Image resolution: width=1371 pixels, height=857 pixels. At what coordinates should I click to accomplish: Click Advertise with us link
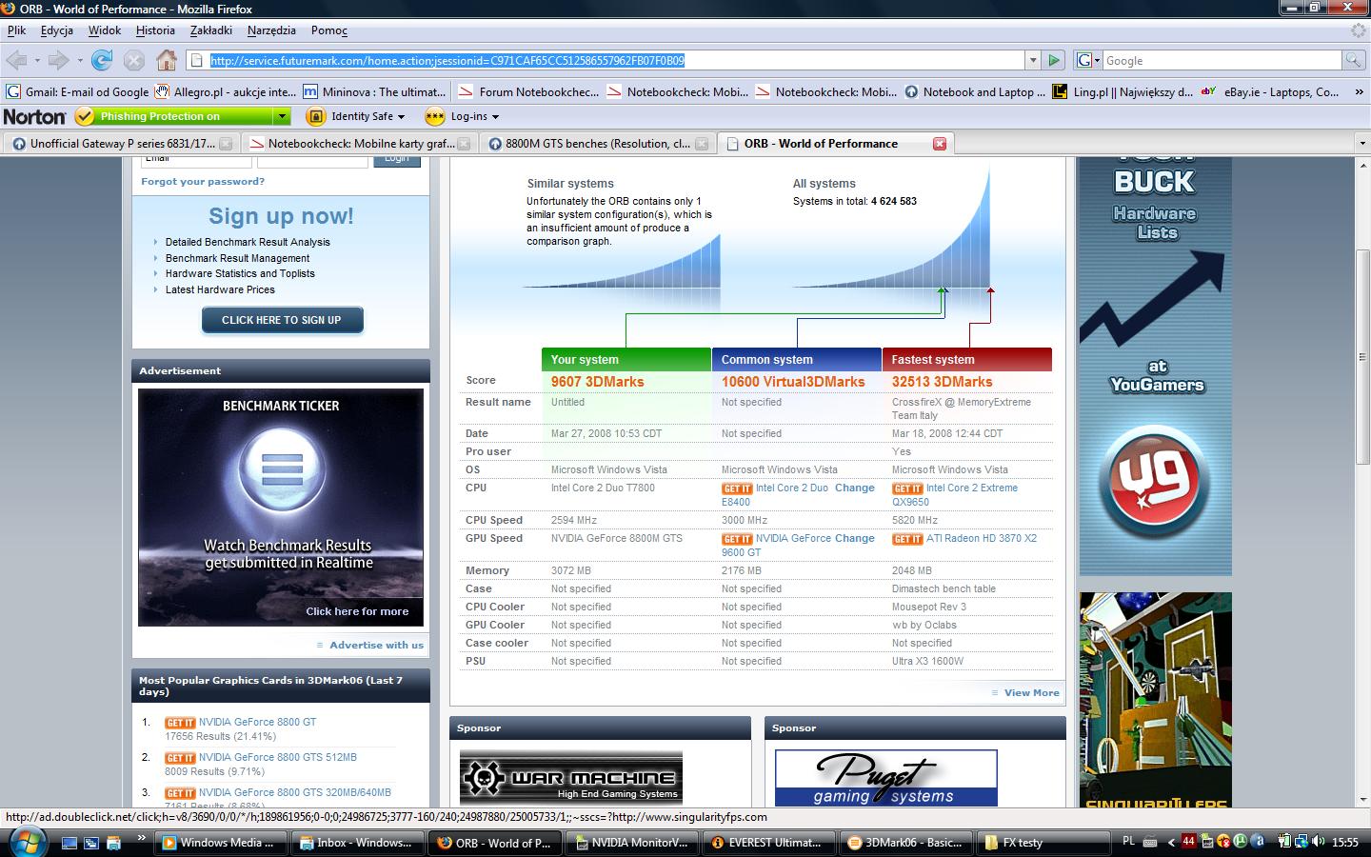(376, 645)
